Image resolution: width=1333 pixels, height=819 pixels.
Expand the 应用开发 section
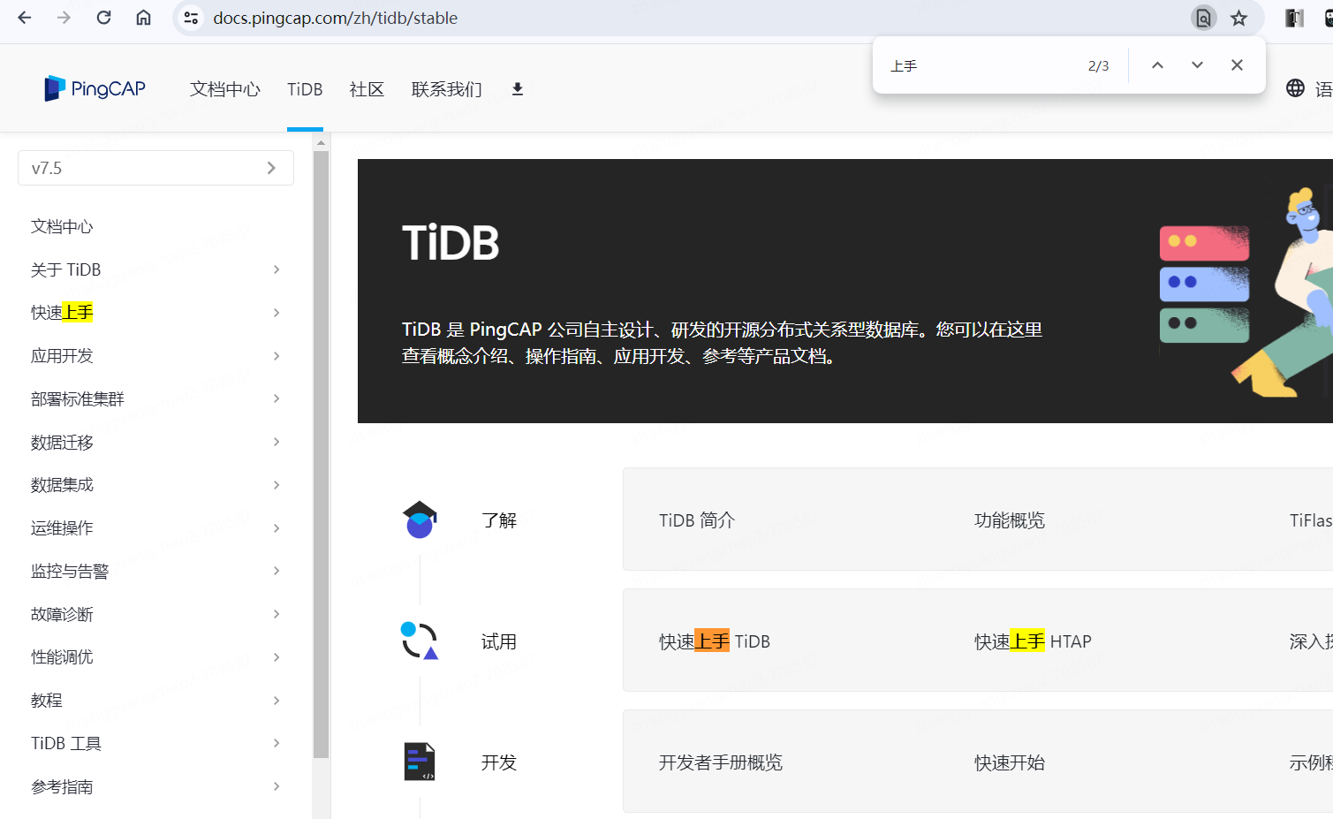point(276,356)
